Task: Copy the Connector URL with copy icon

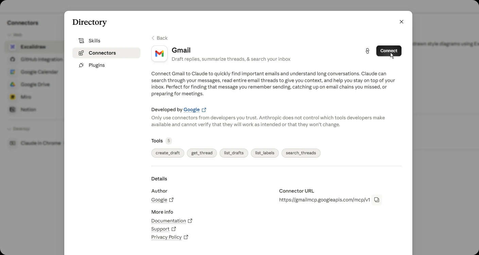Action: (377, 200)
